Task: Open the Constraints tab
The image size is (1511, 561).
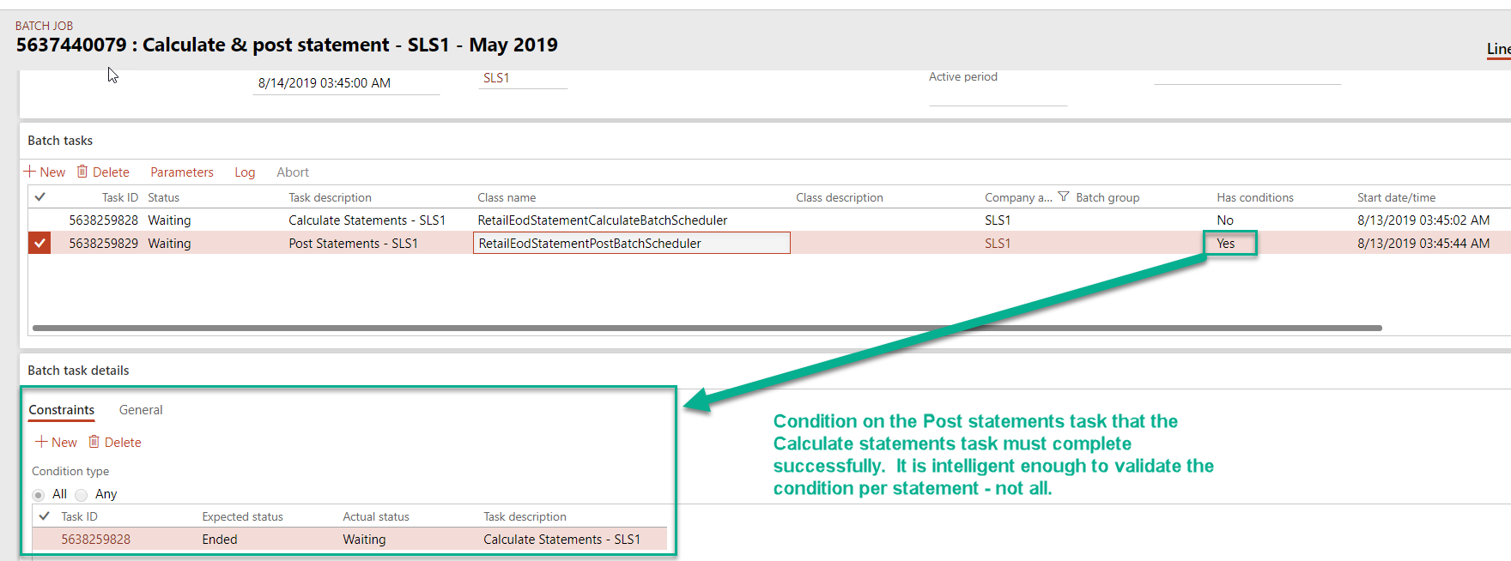Action: (62, 410)
